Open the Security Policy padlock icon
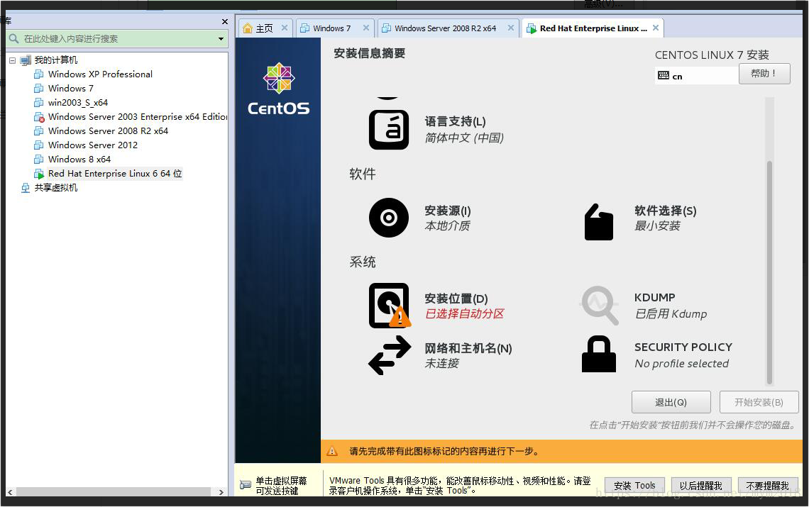Screen dimensions: 809x507 tap(598, 354)
